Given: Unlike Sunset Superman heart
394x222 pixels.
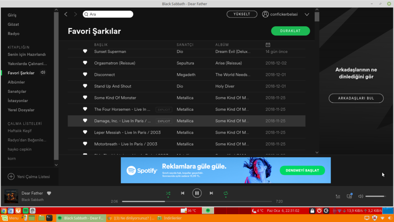Looking at the screenshot, I should [x=85, y=51].
